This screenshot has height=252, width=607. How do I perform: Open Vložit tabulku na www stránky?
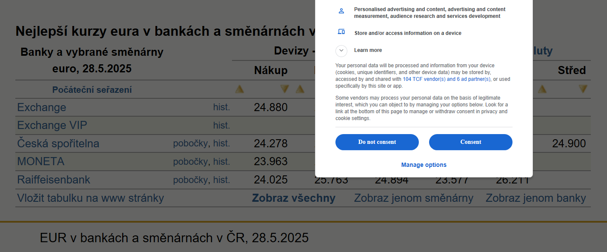90,198
